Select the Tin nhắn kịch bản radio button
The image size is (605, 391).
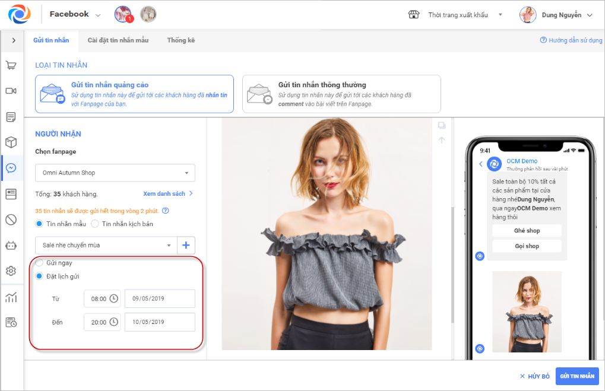coord(94,224)
